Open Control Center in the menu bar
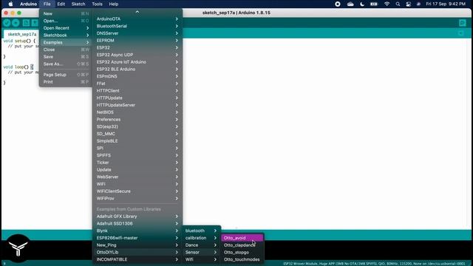Viewport: 473px width, 266px height. (408, 4)
